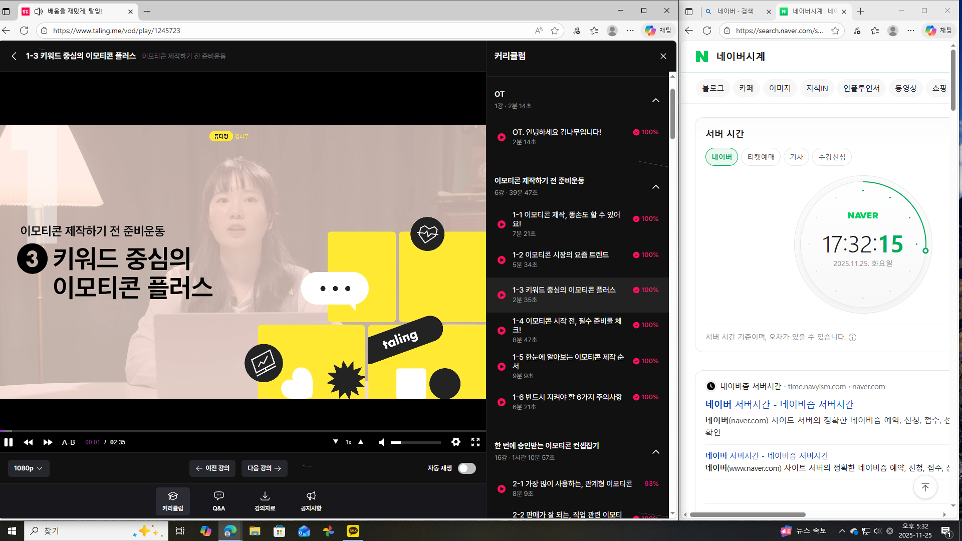Select 티켓예매 server time option

[761, 157]
